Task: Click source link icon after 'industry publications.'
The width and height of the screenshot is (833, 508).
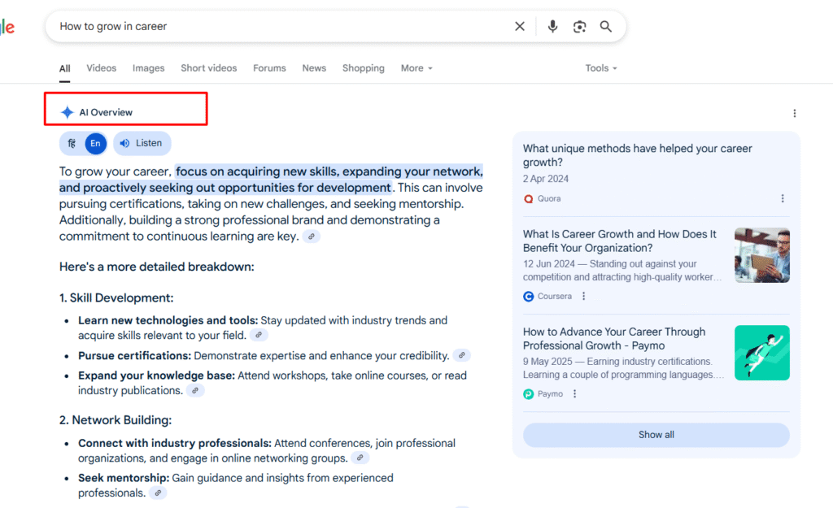Action: [x=195, y=390]
